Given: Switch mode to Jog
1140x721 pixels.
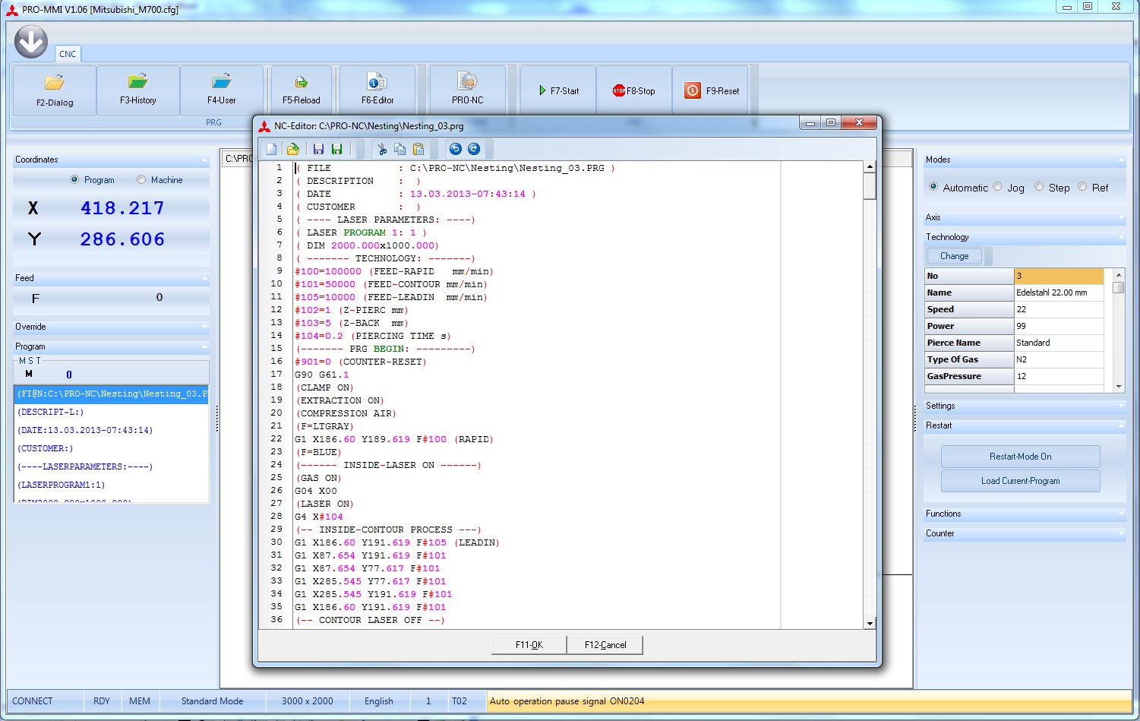Looking at the screenshot, I should [998, 187].
